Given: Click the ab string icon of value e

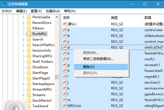Looking at the screenshot, I should click(x=65, y=53).
